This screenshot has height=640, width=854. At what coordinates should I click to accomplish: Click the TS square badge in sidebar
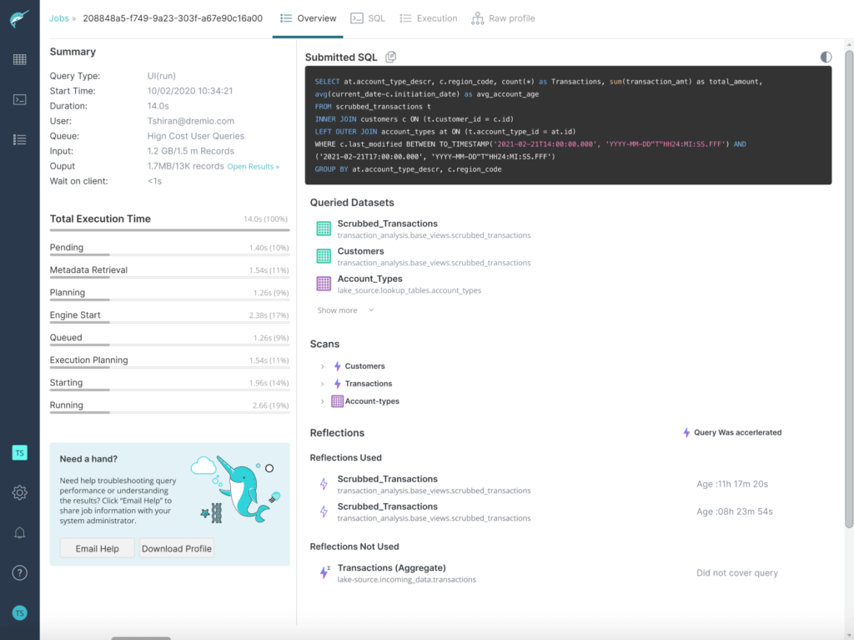coord(20,452)
